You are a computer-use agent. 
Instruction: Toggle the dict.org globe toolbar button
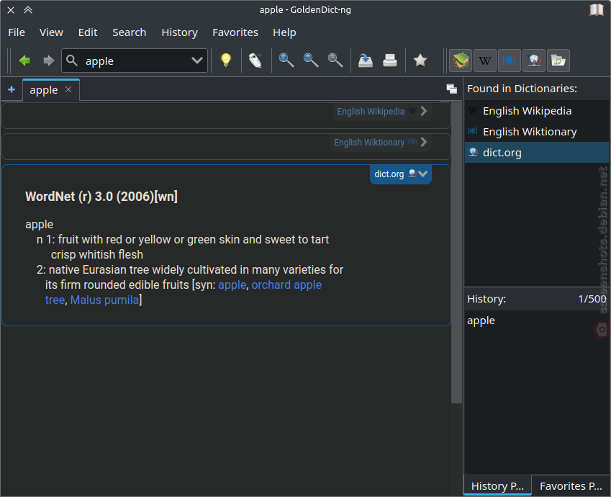click(534, 61)
